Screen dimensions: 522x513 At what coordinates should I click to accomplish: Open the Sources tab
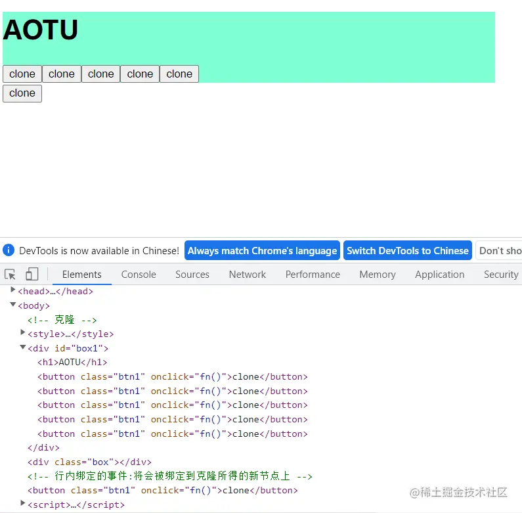coord(192,275)
